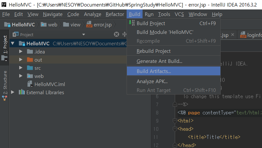Open the Help menu

tap(217, 14)
